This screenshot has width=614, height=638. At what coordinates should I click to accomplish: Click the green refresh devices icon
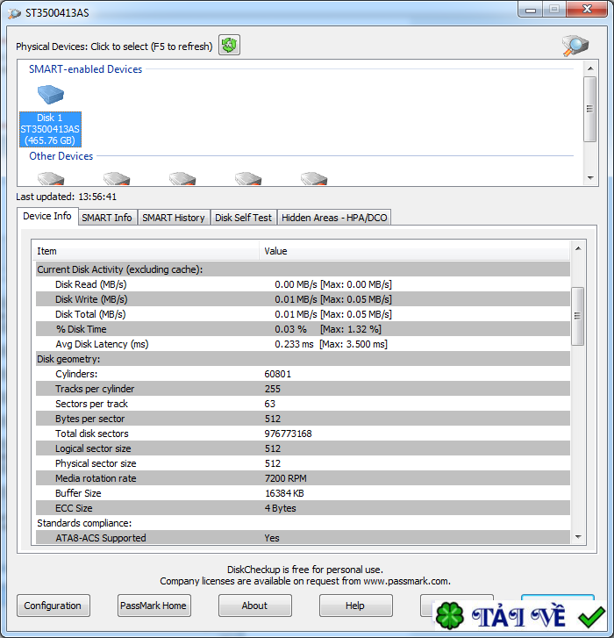[229, 45]
